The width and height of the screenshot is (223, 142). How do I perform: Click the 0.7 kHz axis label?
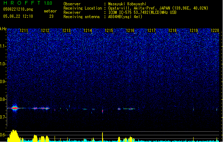(x=3, y=117)
